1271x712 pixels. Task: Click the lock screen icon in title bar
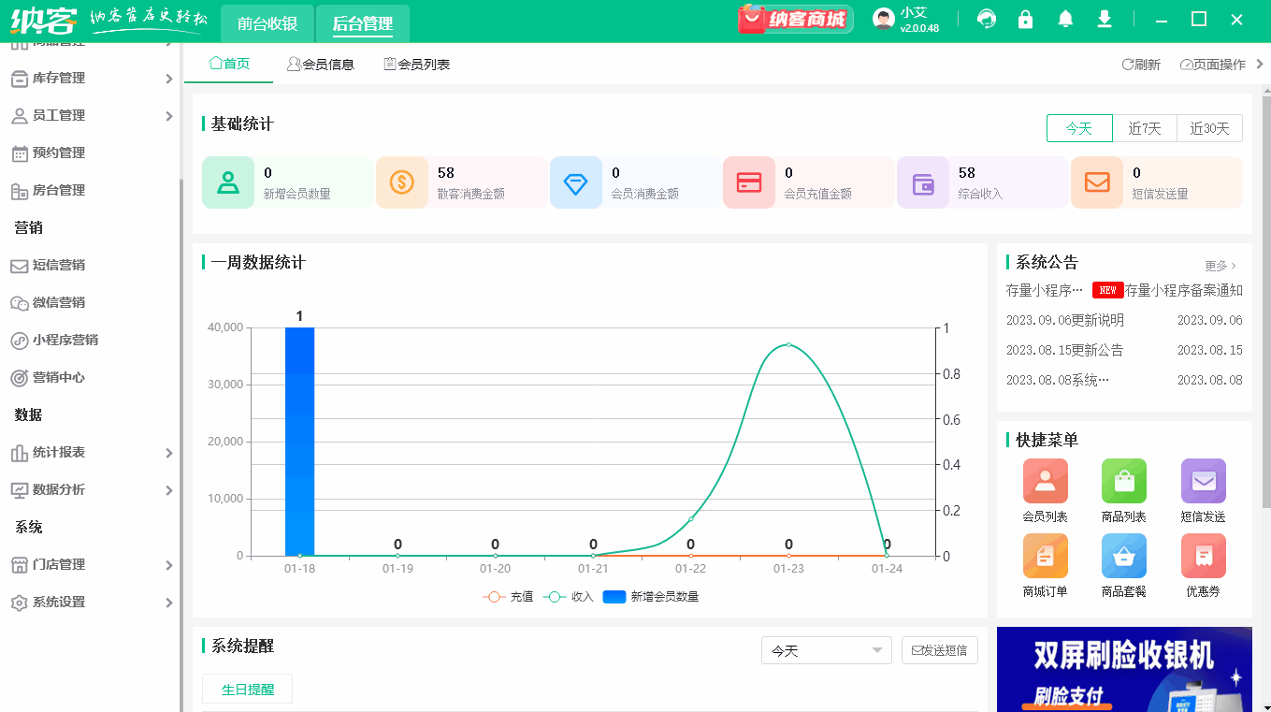pos(1025,18)
